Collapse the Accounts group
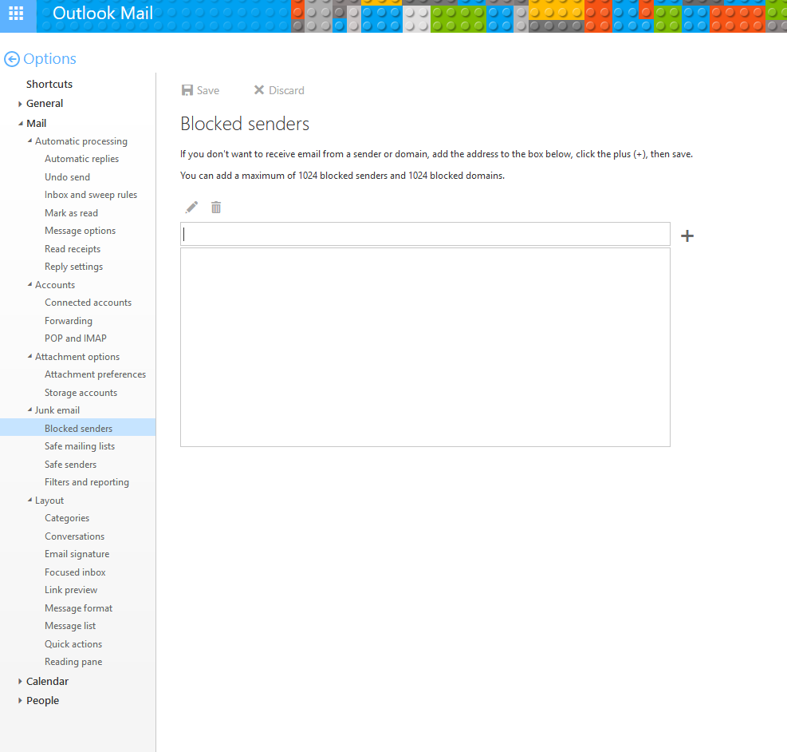Screen dimensions: 787x752 point(30,285)
